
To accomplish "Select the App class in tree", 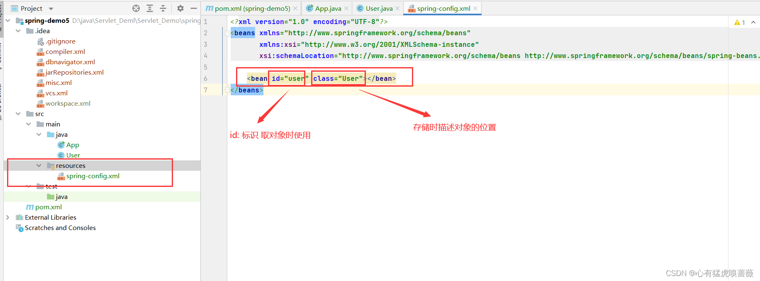I will click(73, 145).
